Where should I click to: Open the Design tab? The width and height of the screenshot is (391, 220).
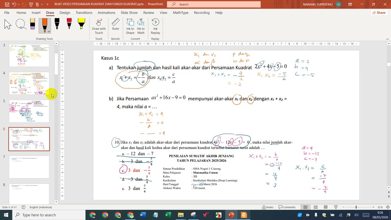click(x=65, y=13)
